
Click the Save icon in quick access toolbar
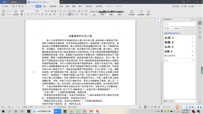coord(13,6)
